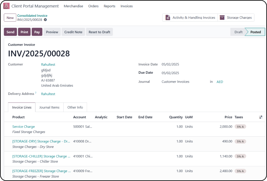Click the Consolidated Invoice breadcrumb link
This screenshot has width=267, height=181.
(32, 16)
